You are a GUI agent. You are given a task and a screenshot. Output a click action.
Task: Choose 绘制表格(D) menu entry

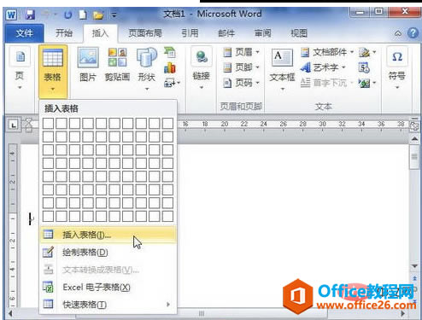(108, 253)
